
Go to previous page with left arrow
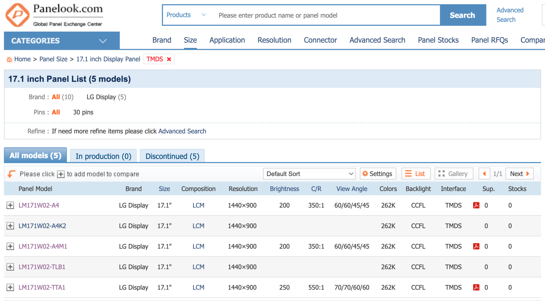484,174
